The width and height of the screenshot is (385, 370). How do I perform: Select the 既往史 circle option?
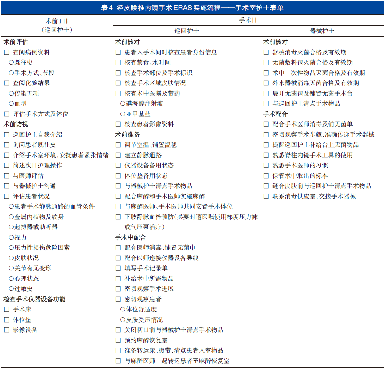(x=11, y=63)
